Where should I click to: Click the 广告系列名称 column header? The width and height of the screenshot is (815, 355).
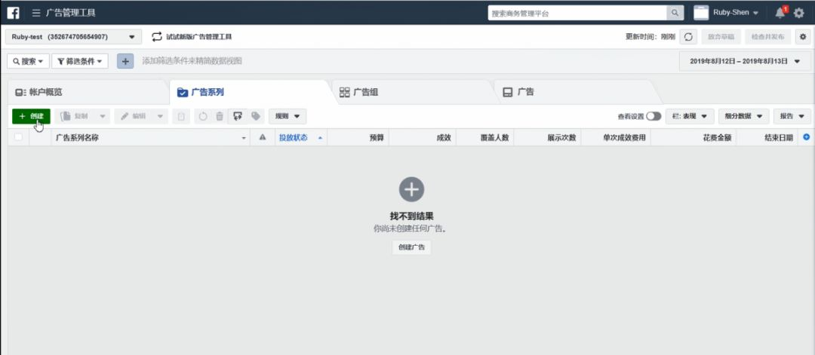151,137
